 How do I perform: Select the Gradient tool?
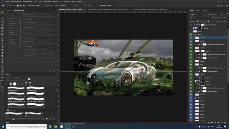pos(3,50)
